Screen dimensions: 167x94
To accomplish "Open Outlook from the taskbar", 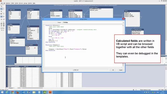I will click(x=23, y=92).
